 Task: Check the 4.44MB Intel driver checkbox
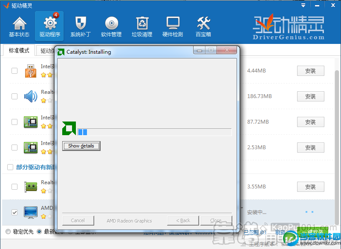14,71
